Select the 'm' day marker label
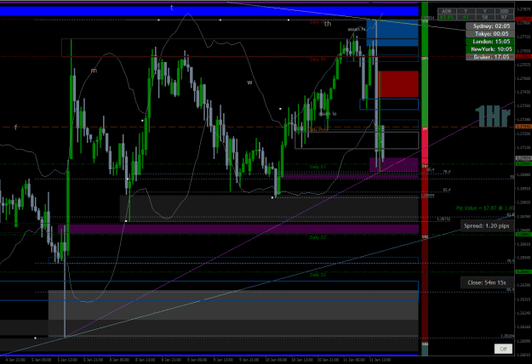Viewport: 532px width, 364px height. 94,71
